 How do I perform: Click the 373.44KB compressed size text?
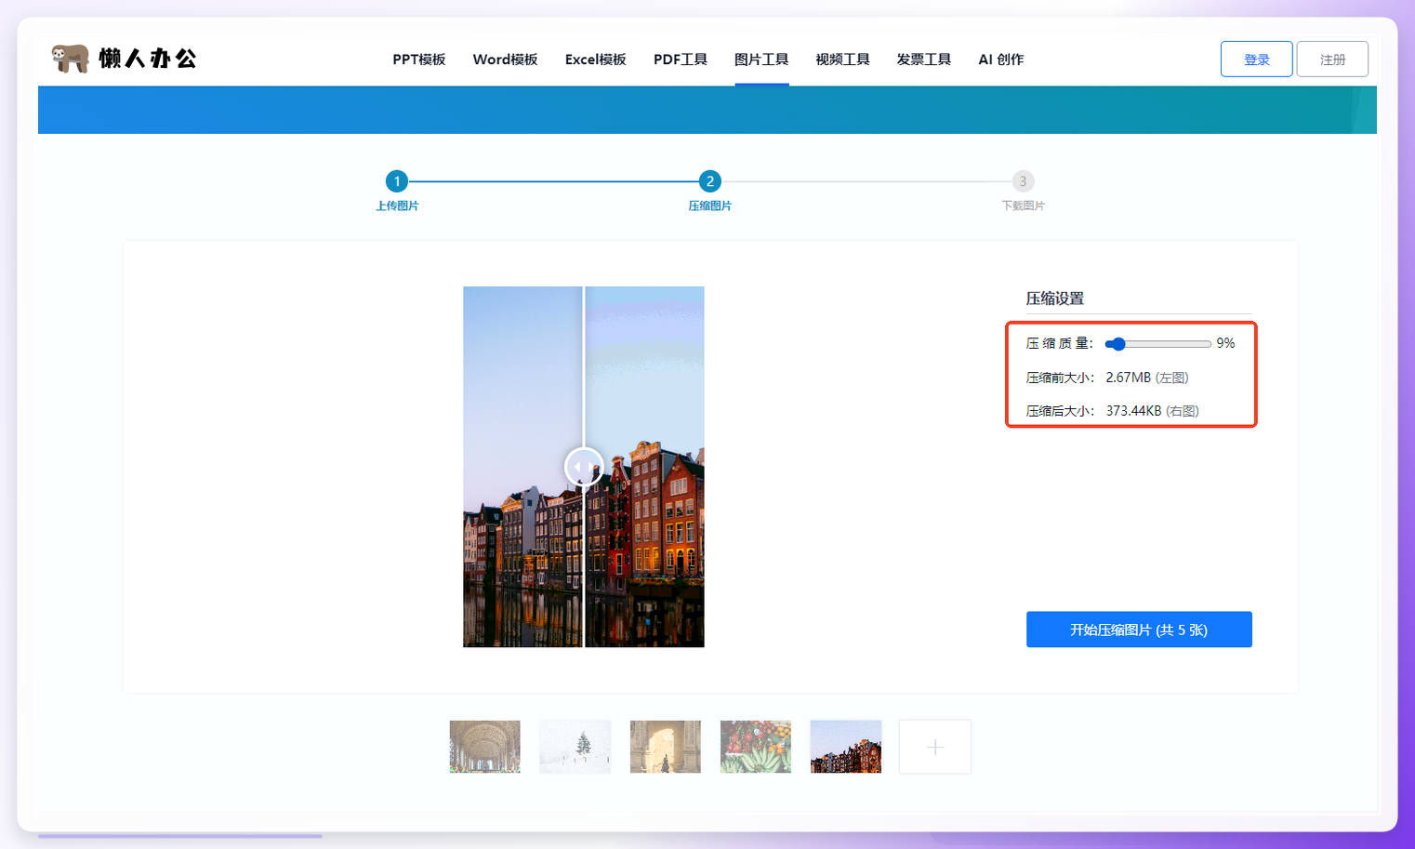click(1133, 411)
